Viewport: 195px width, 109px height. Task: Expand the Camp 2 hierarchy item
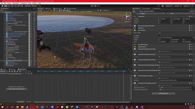pos(5,56)
